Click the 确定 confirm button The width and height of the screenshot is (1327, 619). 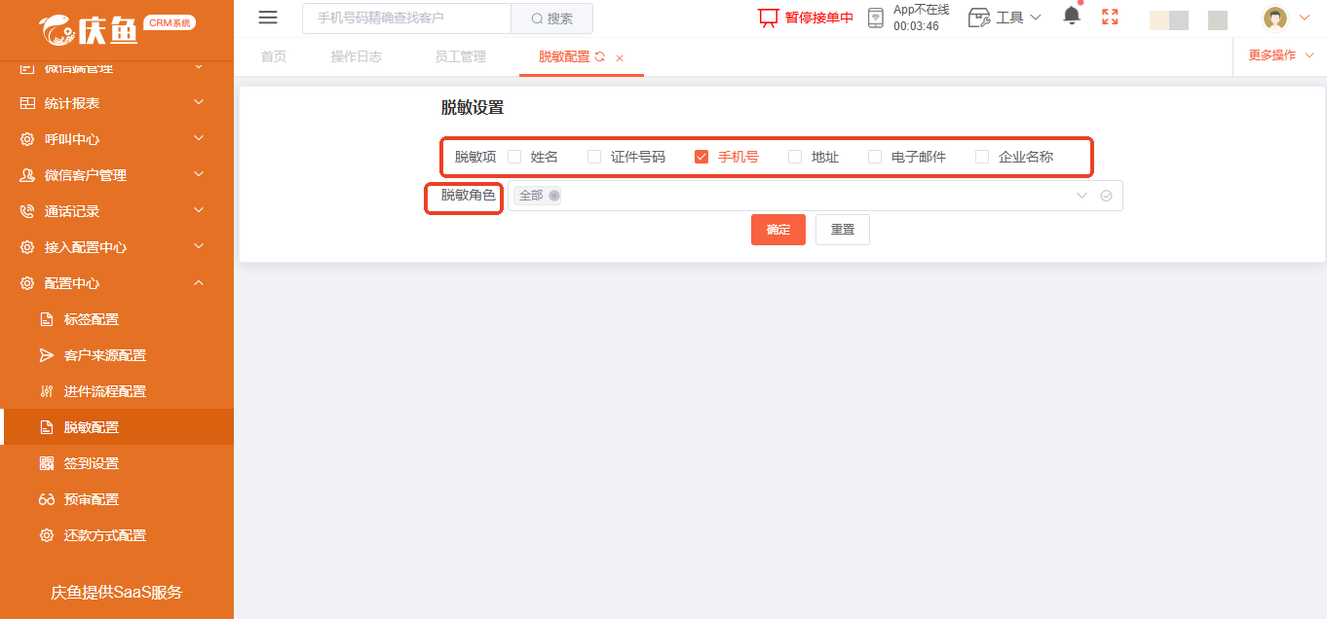777,229
